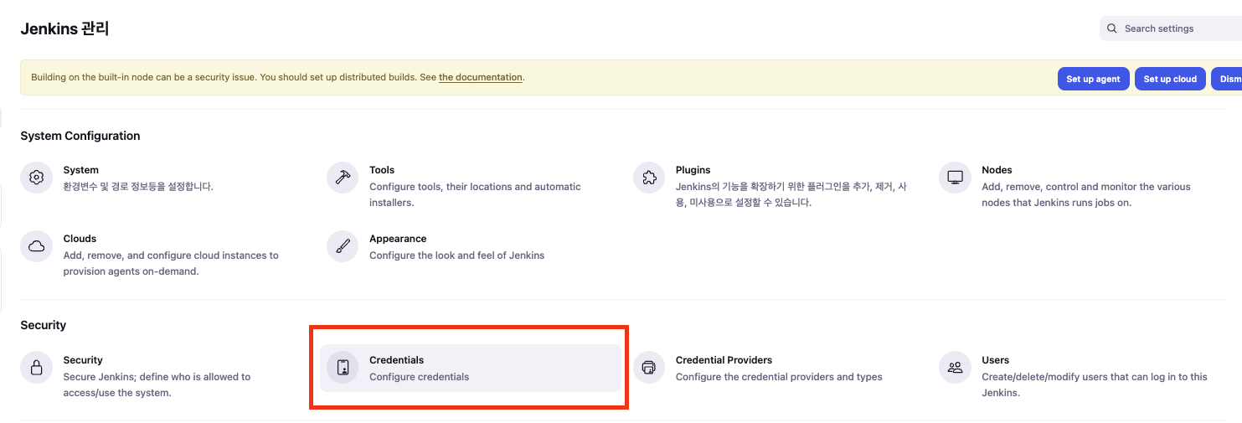Viewport: 1242px width, 423px height.
Task: Open the Users people icon
Action: pyautogui.click(x=955, y=368)
